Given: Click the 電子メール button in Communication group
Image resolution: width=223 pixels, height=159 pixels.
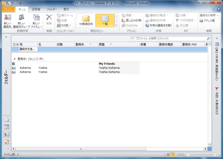Looking at the screenshot, I should [x=65, y=15].
